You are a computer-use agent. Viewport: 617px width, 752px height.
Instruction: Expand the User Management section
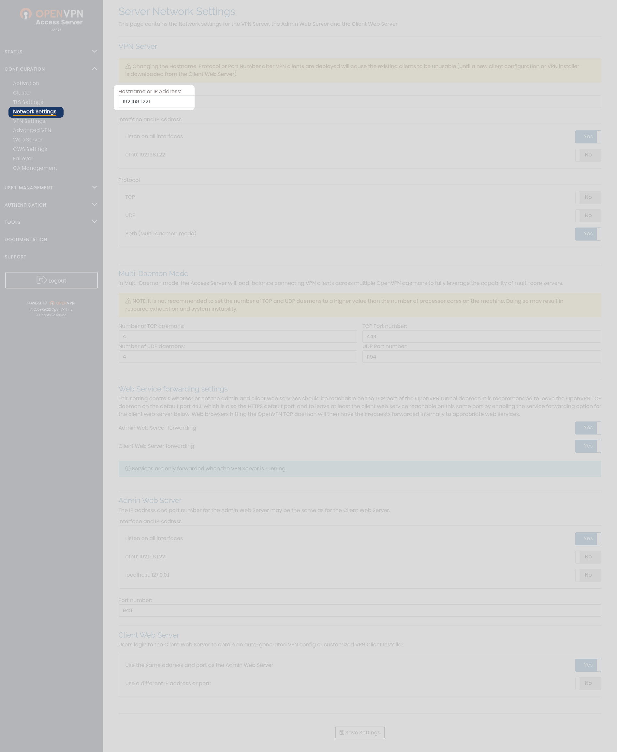pyautogui.click(x=94, y=187)
